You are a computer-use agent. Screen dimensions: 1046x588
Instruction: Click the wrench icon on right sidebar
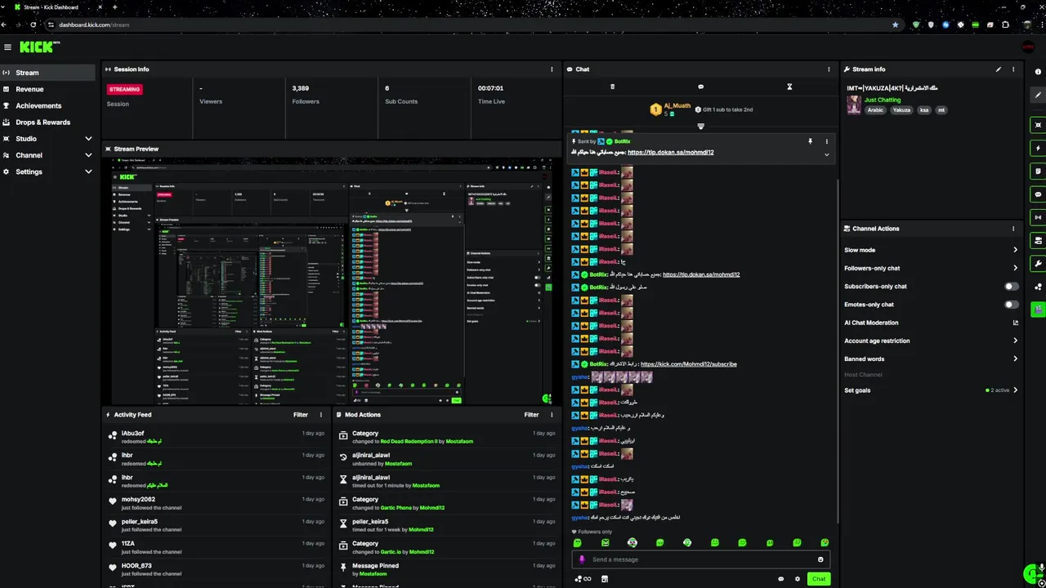1038,264
